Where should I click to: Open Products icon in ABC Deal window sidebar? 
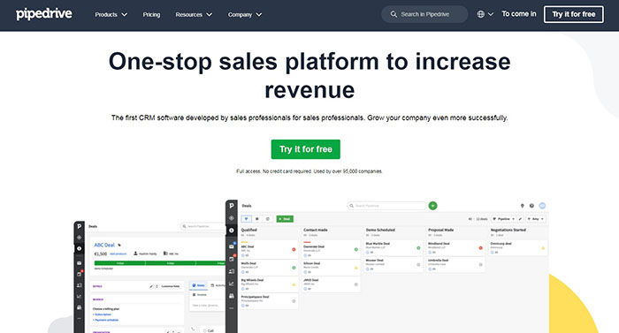[x=79, y=307]
